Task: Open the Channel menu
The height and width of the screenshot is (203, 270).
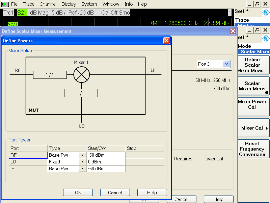Action: pos(48,4)
